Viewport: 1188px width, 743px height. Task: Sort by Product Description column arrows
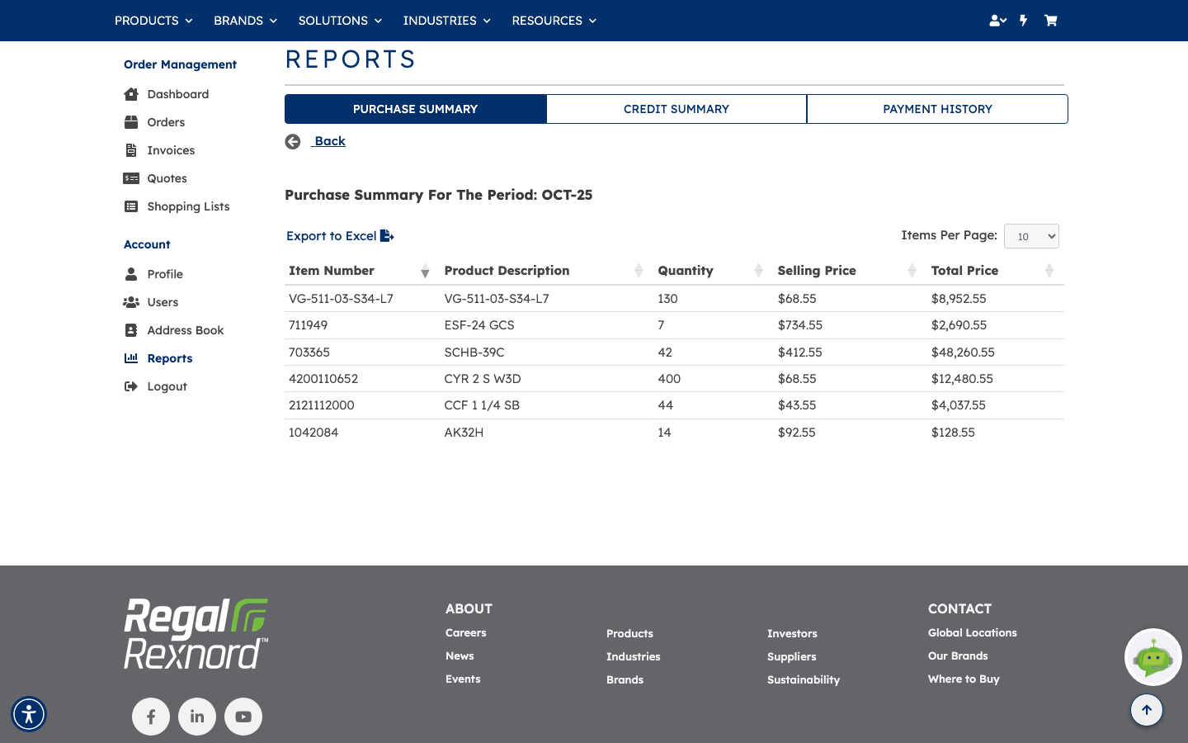[x=639, y=271]
